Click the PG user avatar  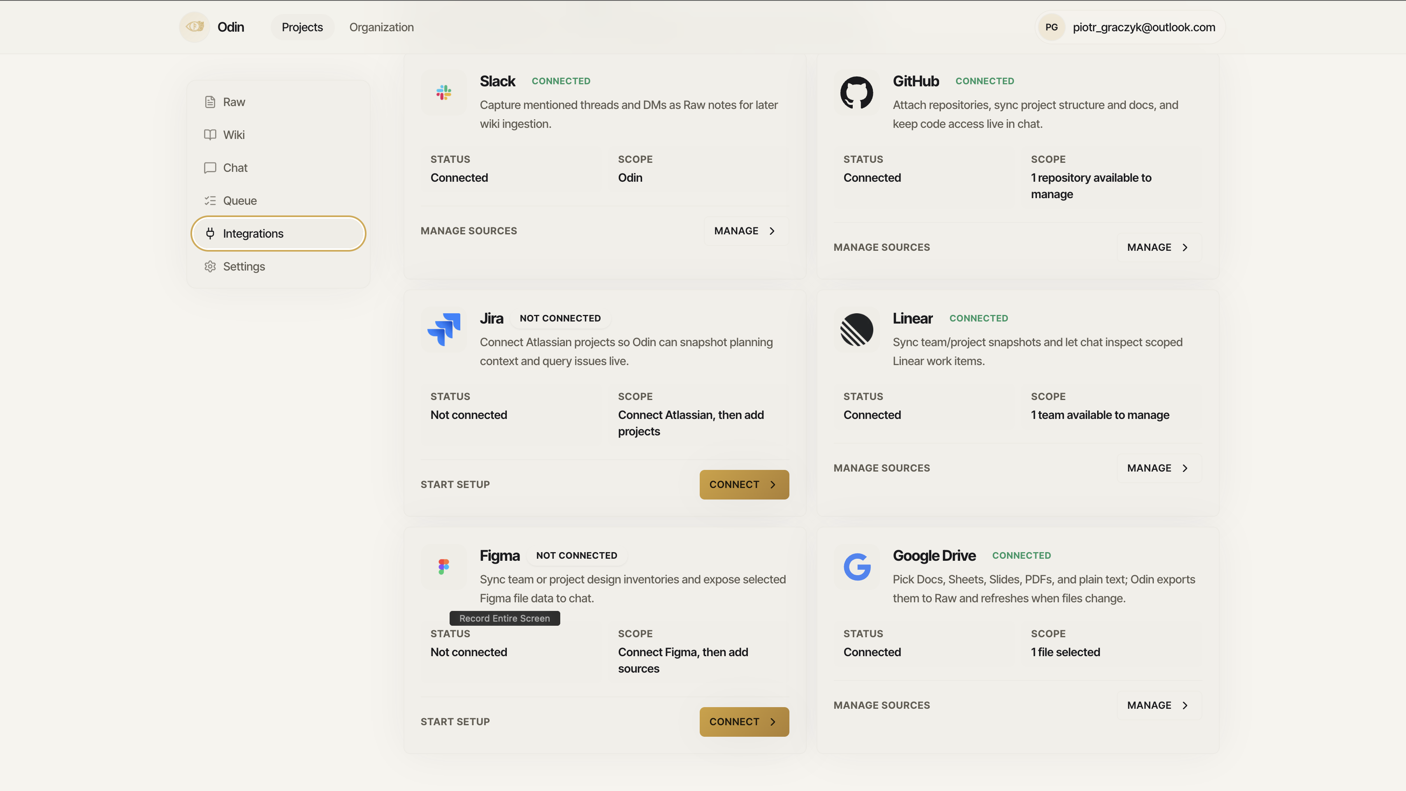pos(1051,27)
